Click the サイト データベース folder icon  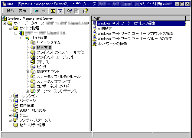pyautogui.click(x=10, y=23)
